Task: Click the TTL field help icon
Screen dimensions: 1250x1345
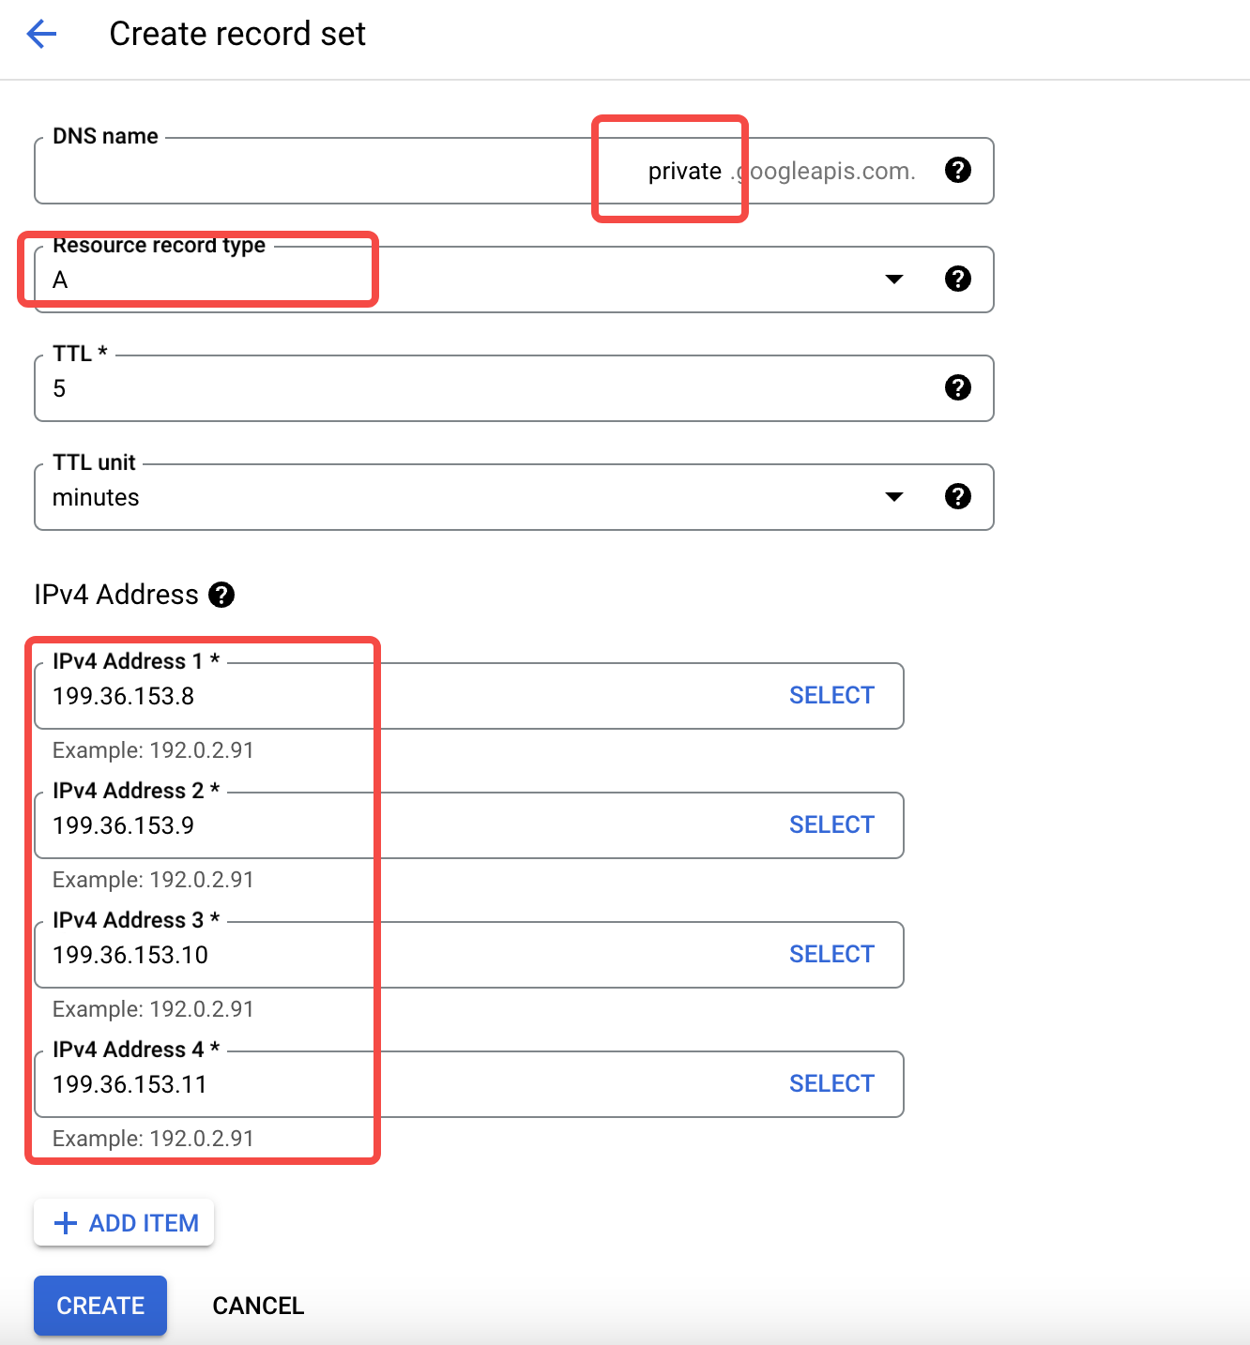Action: click(x=958, y=387)
